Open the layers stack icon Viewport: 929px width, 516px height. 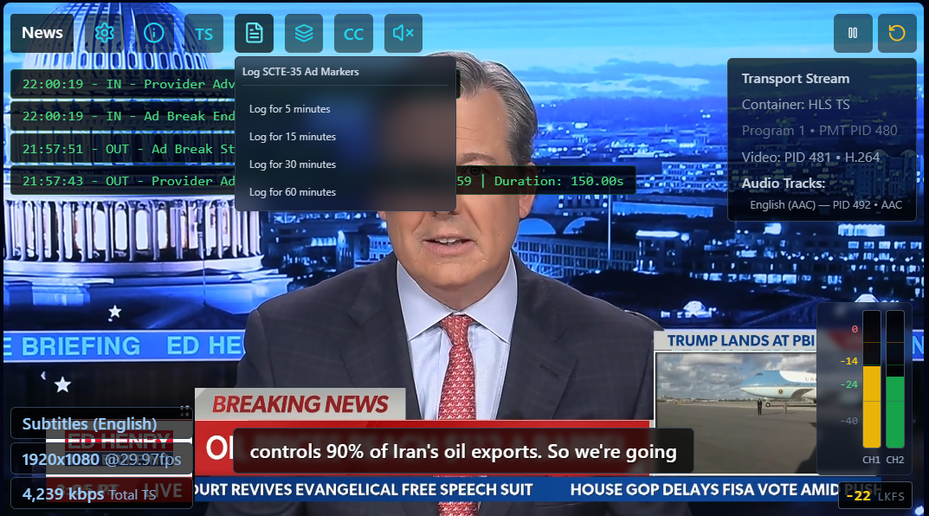[x=303, y=33]
